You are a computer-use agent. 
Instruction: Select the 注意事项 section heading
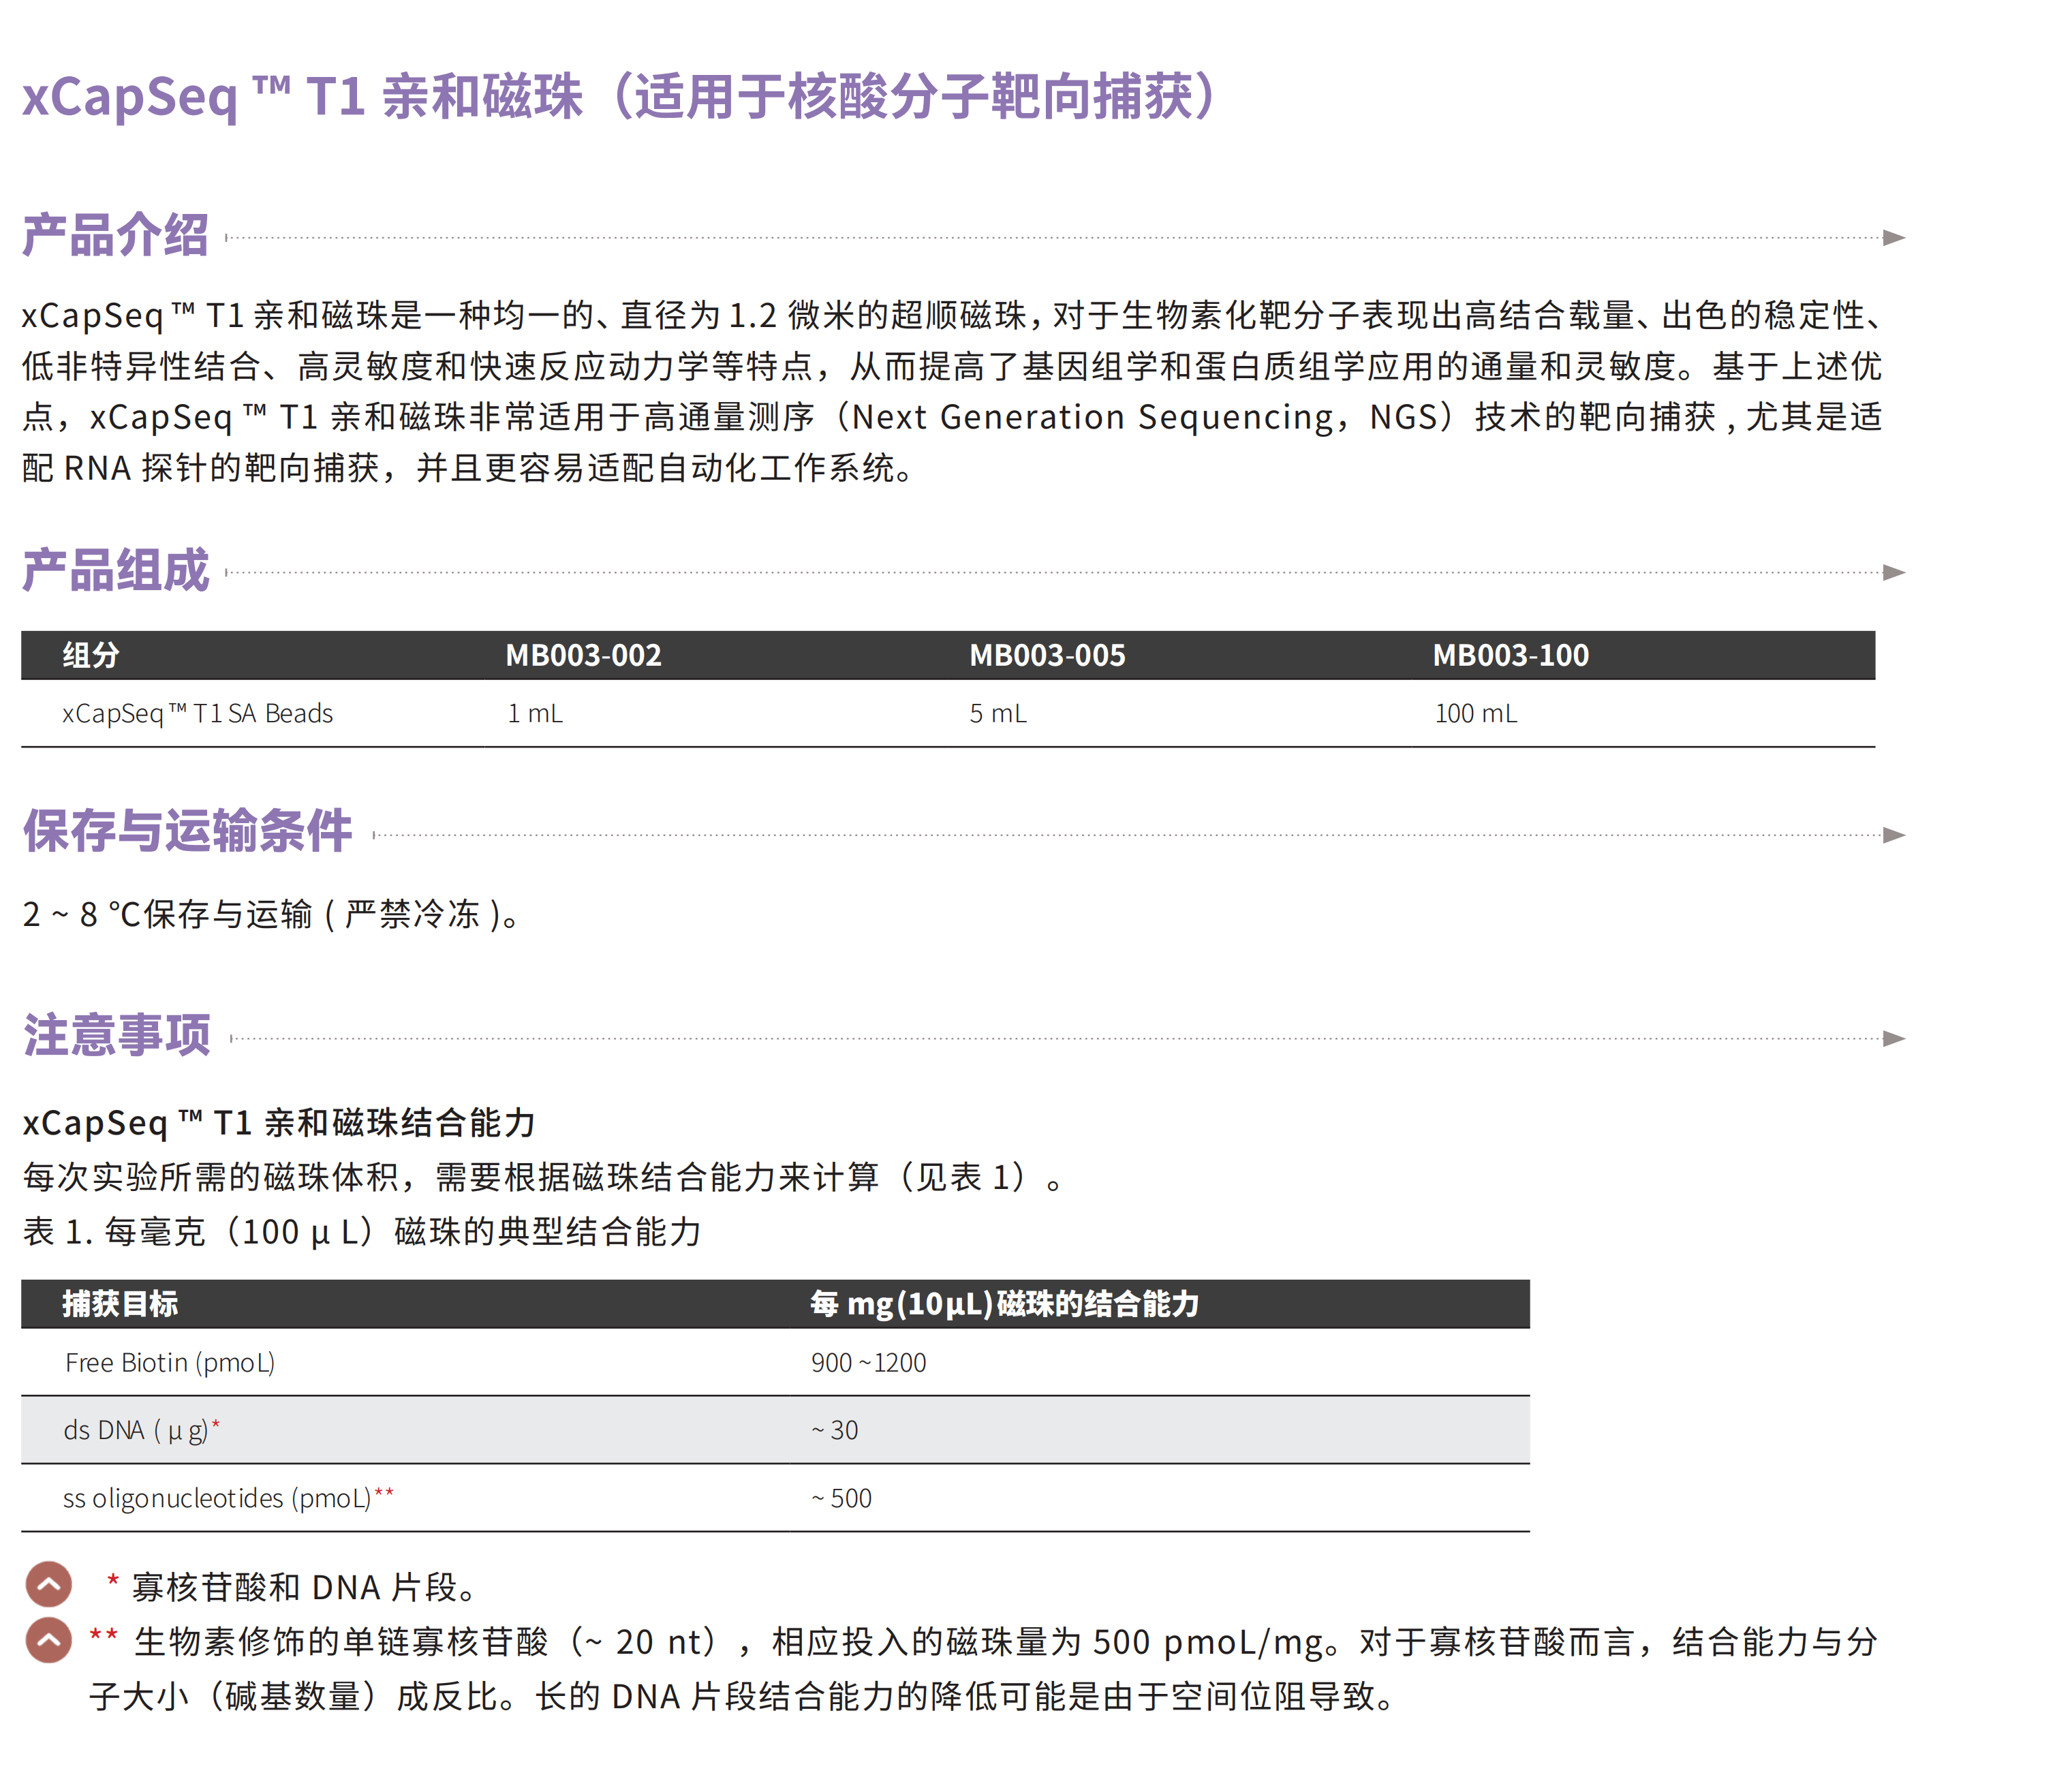click(117, 1035)
